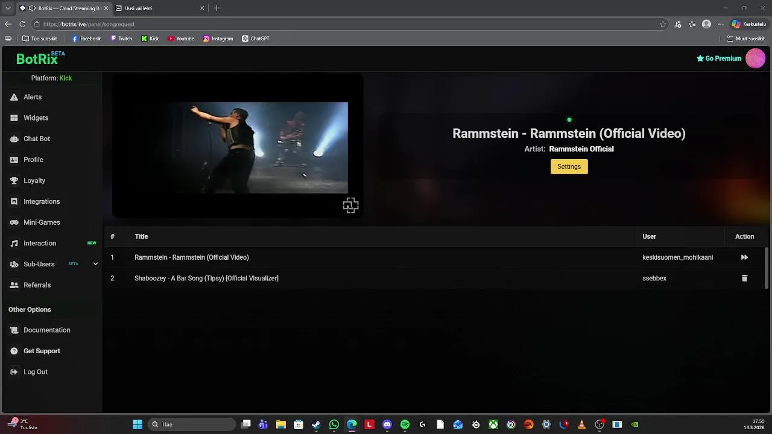Click the song request video player
The height and width of the screenshot is (434, 772).
click(238, 145)
